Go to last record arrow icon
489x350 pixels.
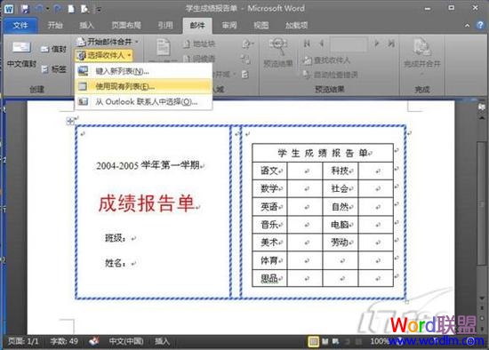click(x=391, y=44)
